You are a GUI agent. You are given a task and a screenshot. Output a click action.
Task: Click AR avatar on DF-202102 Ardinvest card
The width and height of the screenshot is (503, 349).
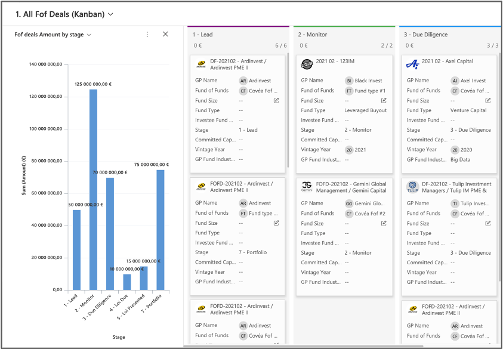tap(243, 81)
